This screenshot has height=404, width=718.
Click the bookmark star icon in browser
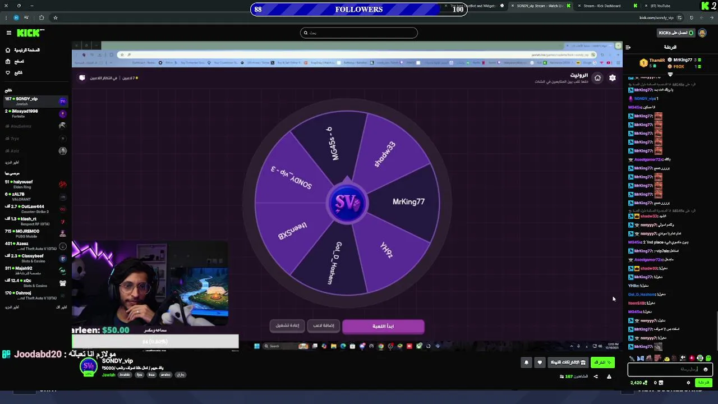55,17
